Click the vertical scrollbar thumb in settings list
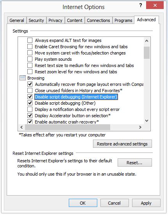Screen dimensions: 168x216 (147, 53)
